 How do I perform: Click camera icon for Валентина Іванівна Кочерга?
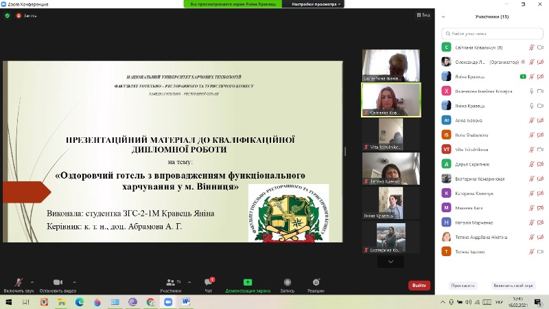tap(540, 91)
